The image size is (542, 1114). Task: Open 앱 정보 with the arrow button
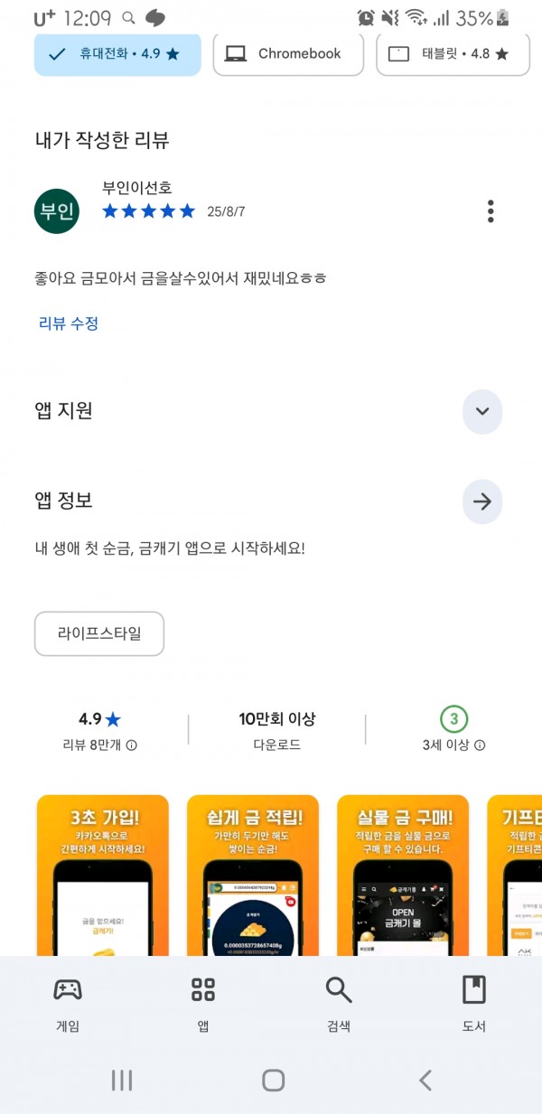pos(482,501)
